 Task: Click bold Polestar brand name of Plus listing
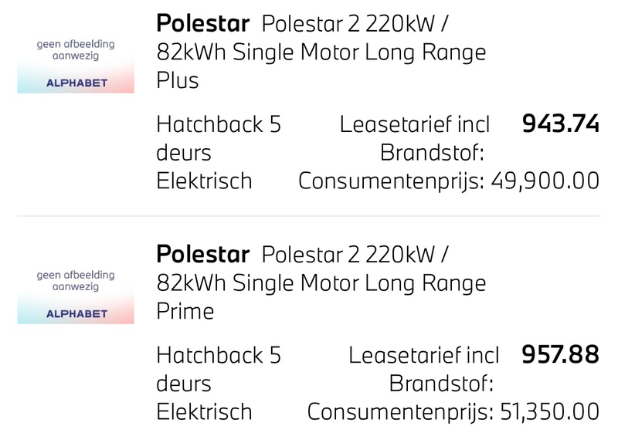pos(202,24)
